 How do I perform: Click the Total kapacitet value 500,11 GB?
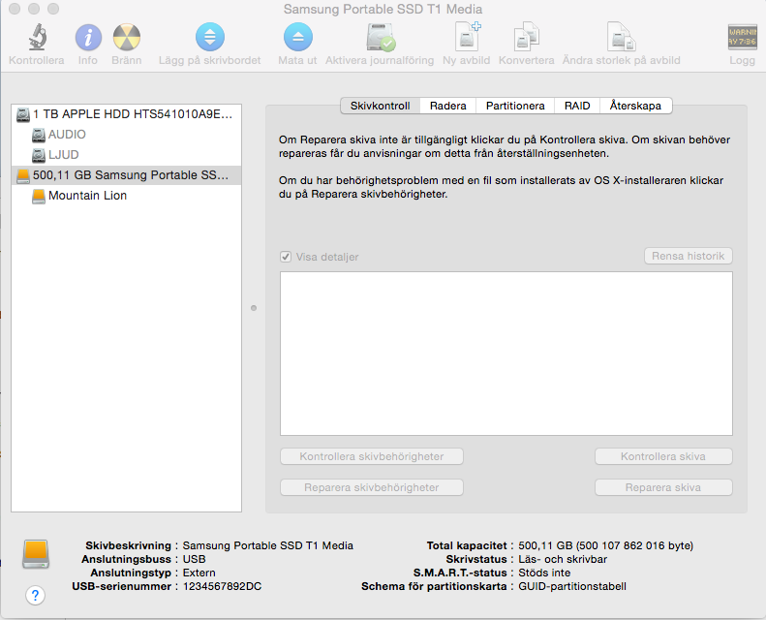(606, 545)
